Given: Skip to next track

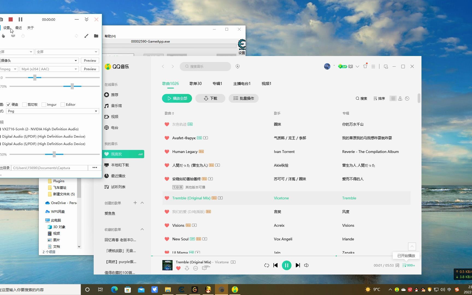Looking at the screenshot, I should (298, 265).
